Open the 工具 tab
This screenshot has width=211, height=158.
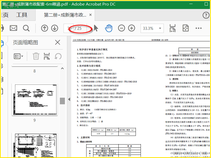click(22, 15)
